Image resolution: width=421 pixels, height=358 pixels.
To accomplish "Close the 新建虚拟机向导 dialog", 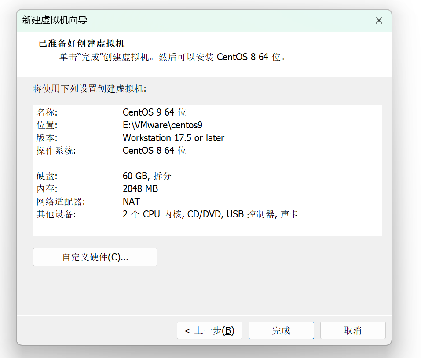I will (379, 20).
